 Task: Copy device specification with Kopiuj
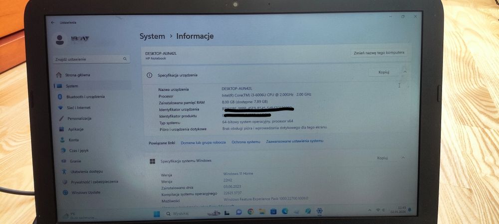click(384, 72)
